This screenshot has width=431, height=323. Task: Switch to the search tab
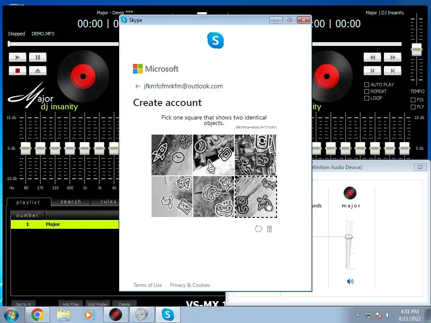71,201
